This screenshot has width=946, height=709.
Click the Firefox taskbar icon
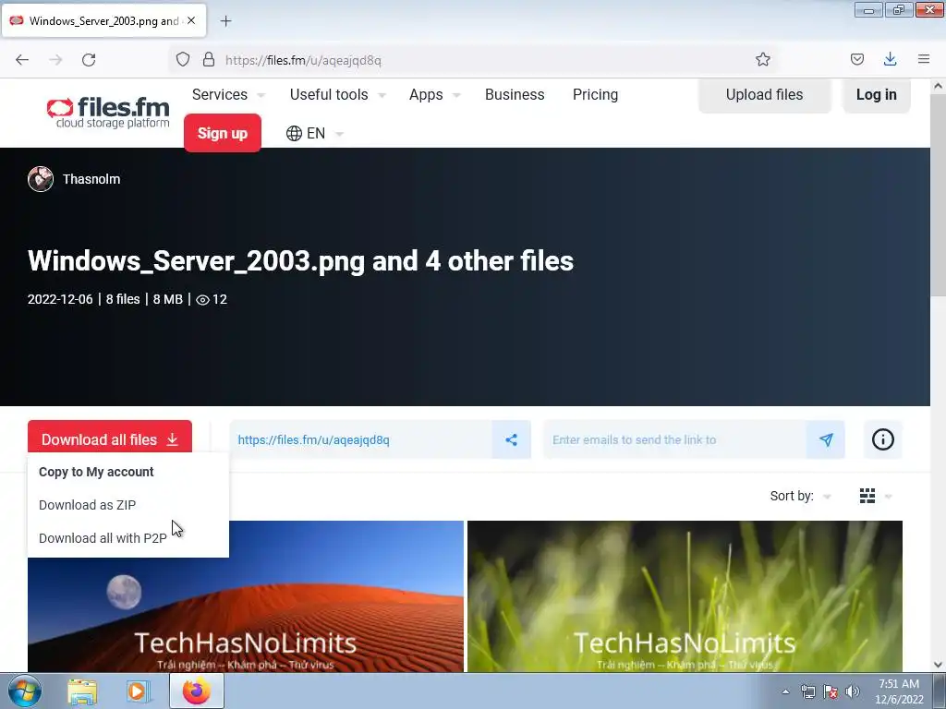coord(197,691)
